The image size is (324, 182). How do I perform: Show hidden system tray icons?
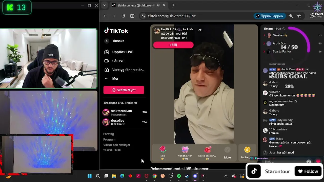click(x=226, y=176)
